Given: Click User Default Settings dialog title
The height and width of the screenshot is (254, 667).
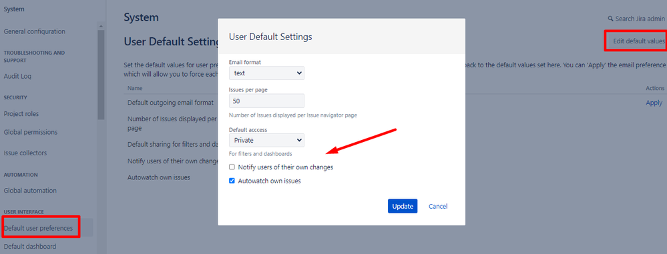Looking at the screenshot, I should pos(270,37).
